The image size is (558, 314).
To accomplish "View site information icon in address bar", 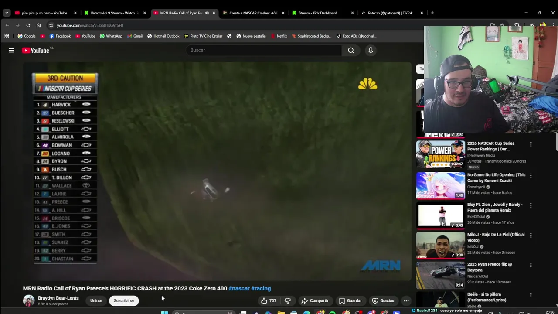I will pyautogui.click(x=51, y=25).
